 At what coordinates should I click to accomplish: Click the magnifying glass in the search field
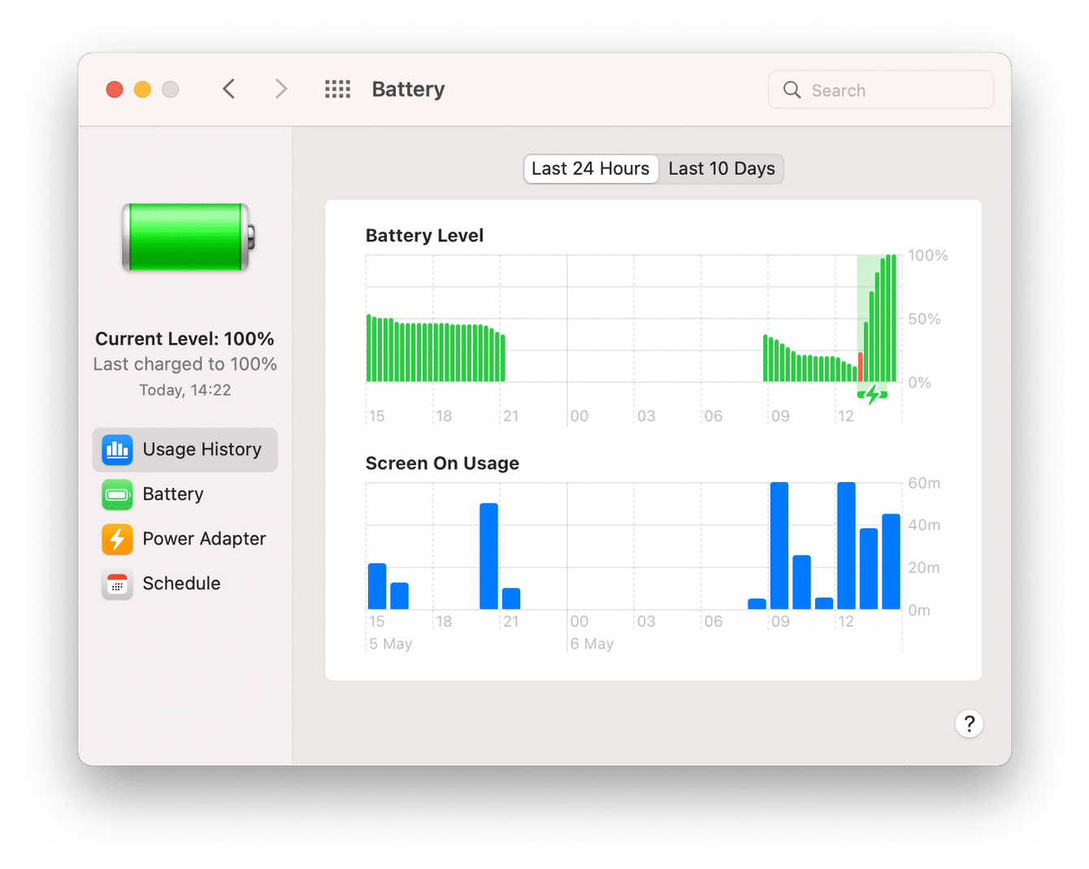[x=792, y=89]
